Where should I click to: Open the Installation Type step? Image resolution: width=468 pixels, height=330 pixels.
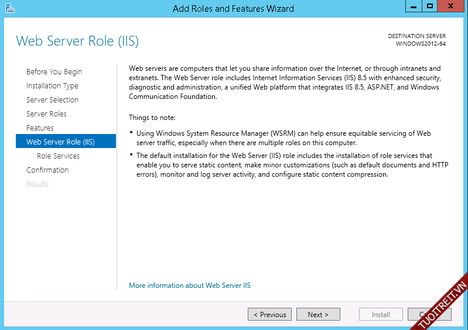pos(52,86)
